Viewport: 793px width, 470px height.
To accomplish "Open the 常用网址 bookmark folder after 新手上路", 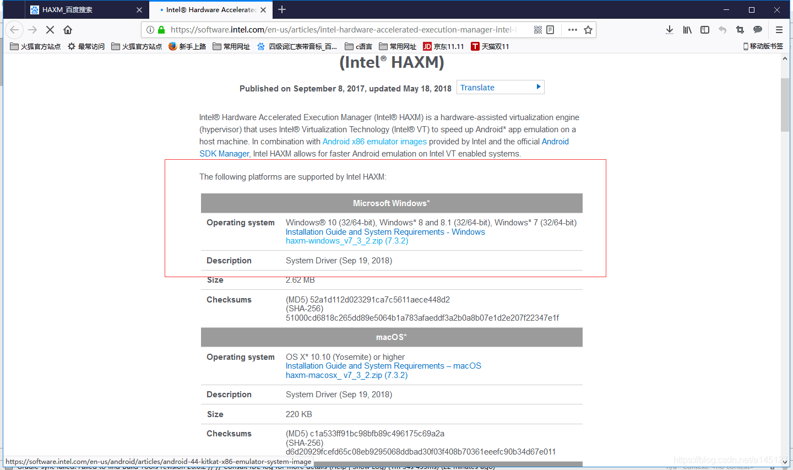I will click(231, 46).
